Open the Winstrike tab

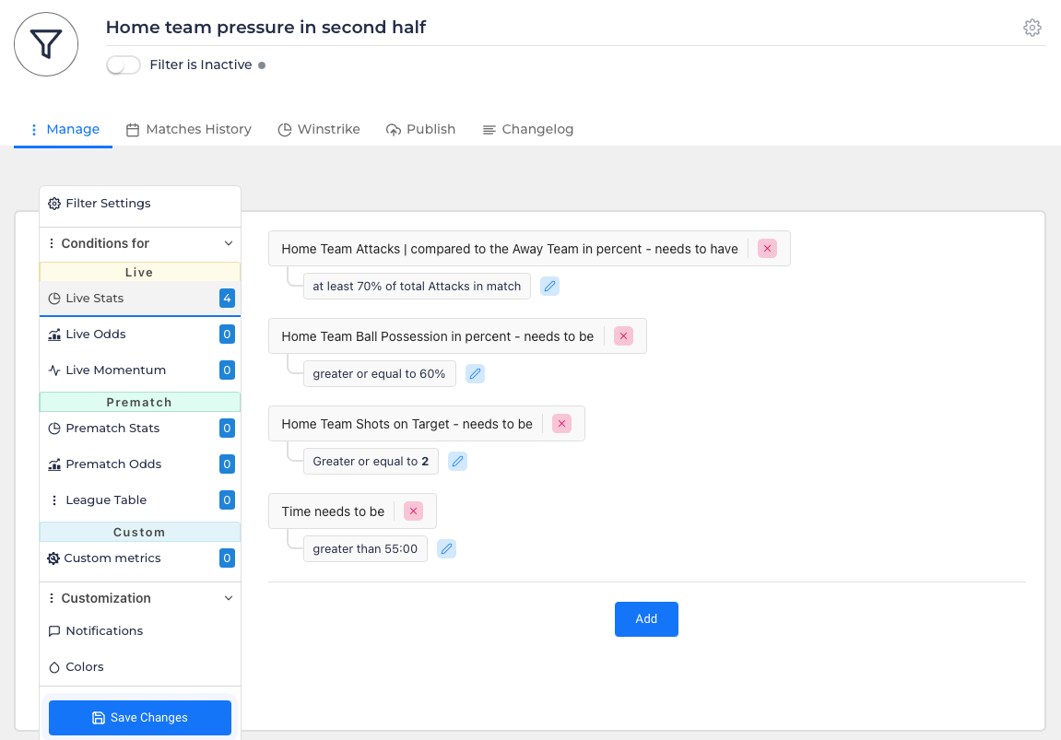(319, 129)
